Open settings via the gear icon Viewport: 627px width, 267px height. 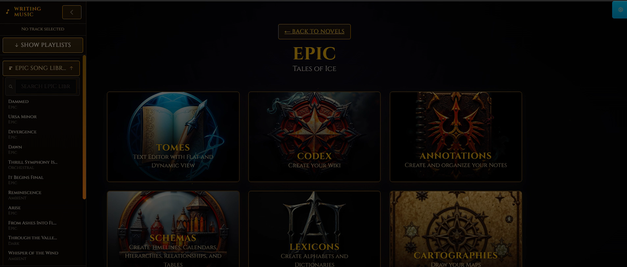pos(620,10)
